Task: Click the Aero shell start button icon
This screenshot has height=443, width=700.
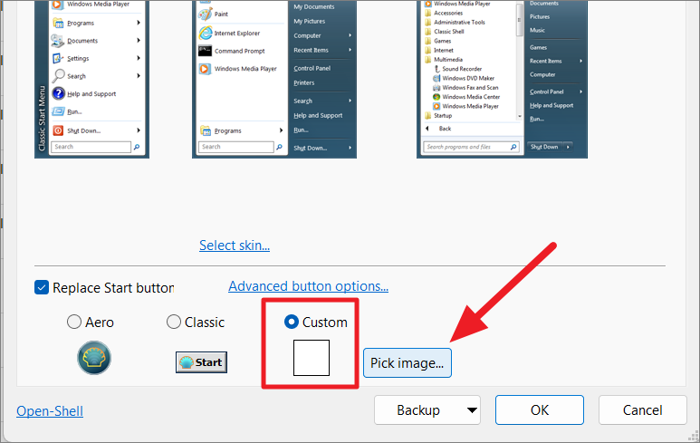Action: (94, 359)
